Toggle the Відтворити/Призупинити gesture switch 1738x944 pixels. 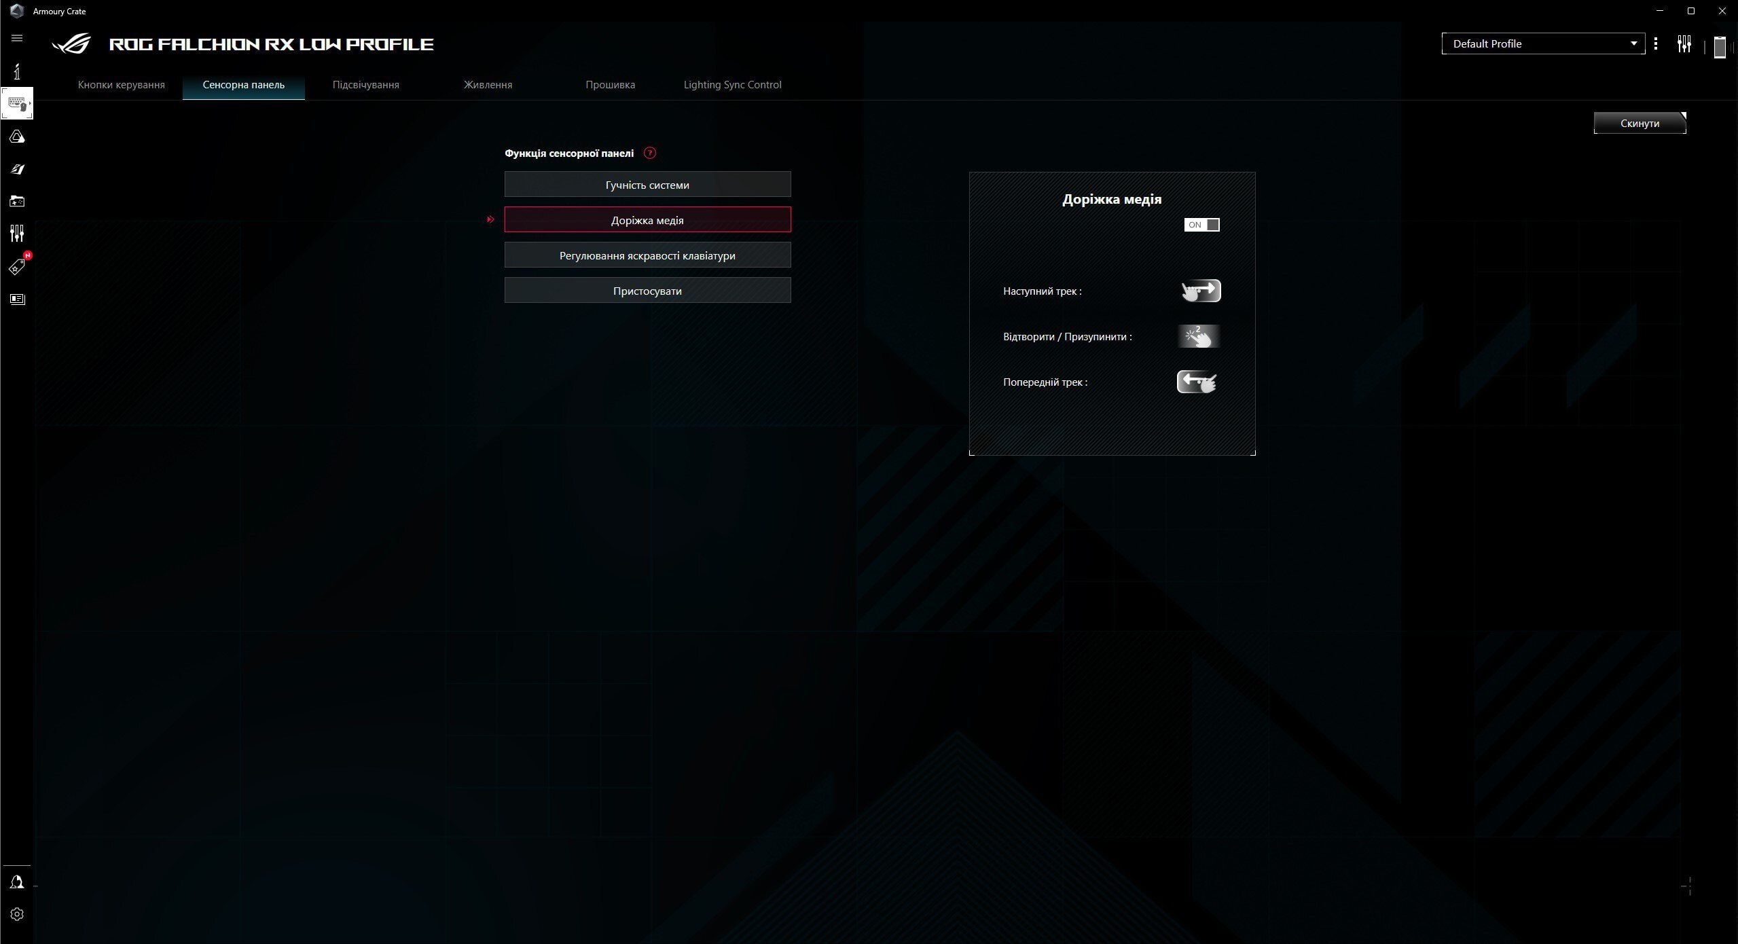pyautogui.click(x=1199, y=336)
